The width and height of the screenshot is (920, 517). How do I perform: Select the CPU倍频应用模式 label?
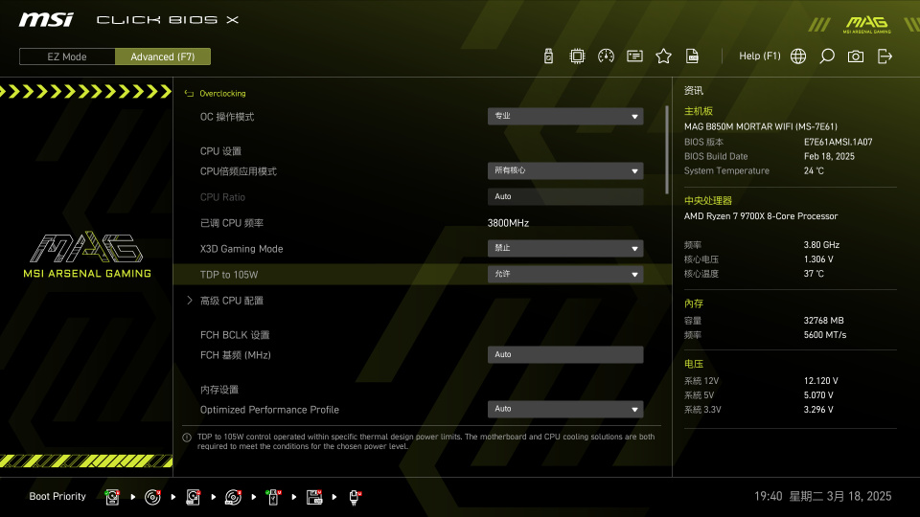pyautogui.click(x=239, y=171)
